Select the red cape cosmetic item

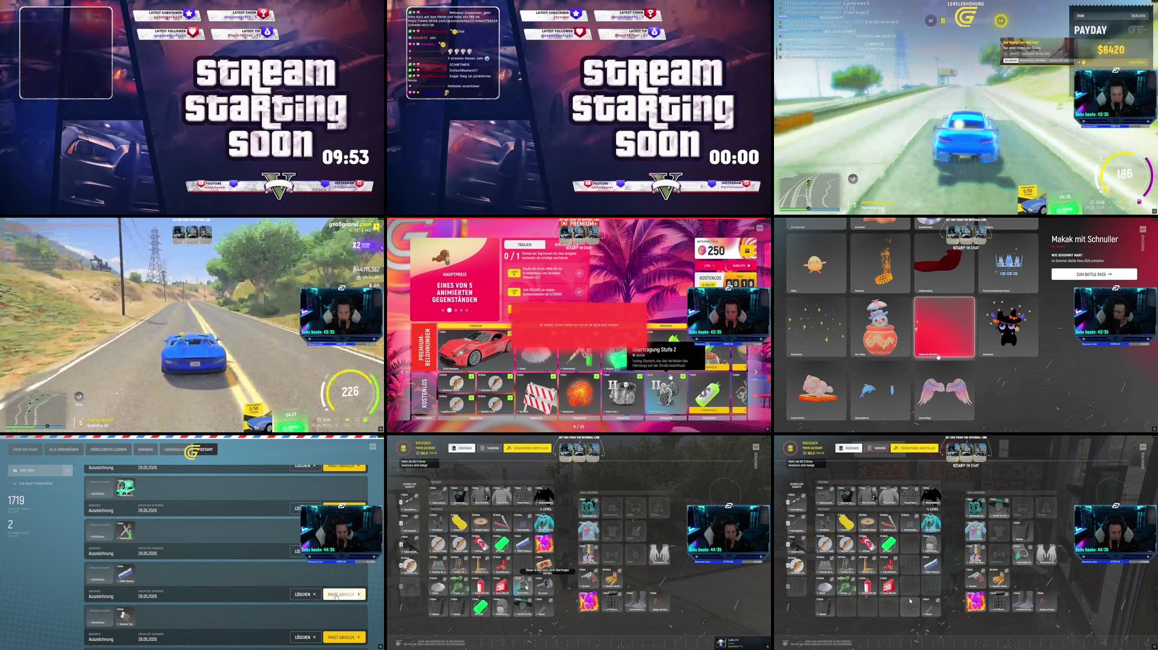[944, 264]
